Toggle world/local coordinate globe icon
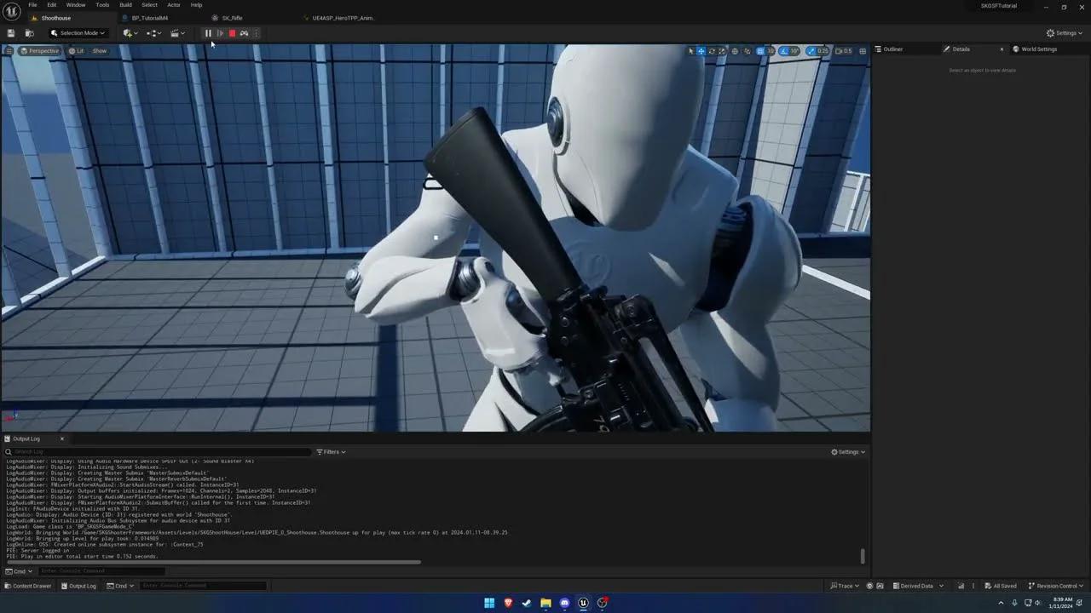 tap(735, 51)
